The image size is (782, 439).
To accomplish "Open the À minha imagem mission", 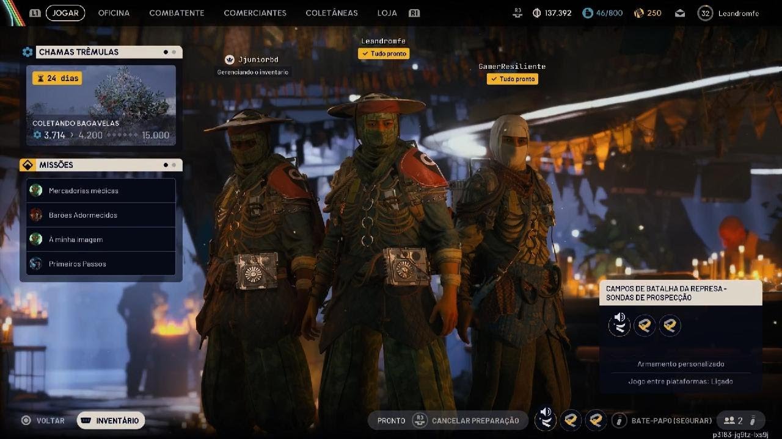I will [101, 240].
